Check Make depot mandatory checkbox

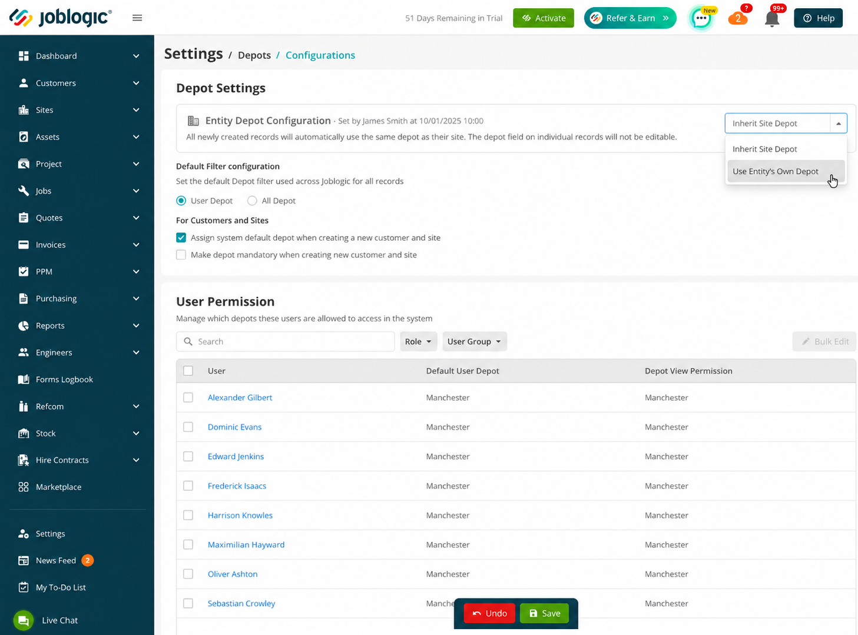click(181, 255)
